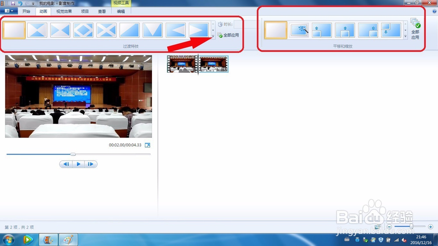
Task: Apply the bow-tie vertical transition
Action: 37,30
